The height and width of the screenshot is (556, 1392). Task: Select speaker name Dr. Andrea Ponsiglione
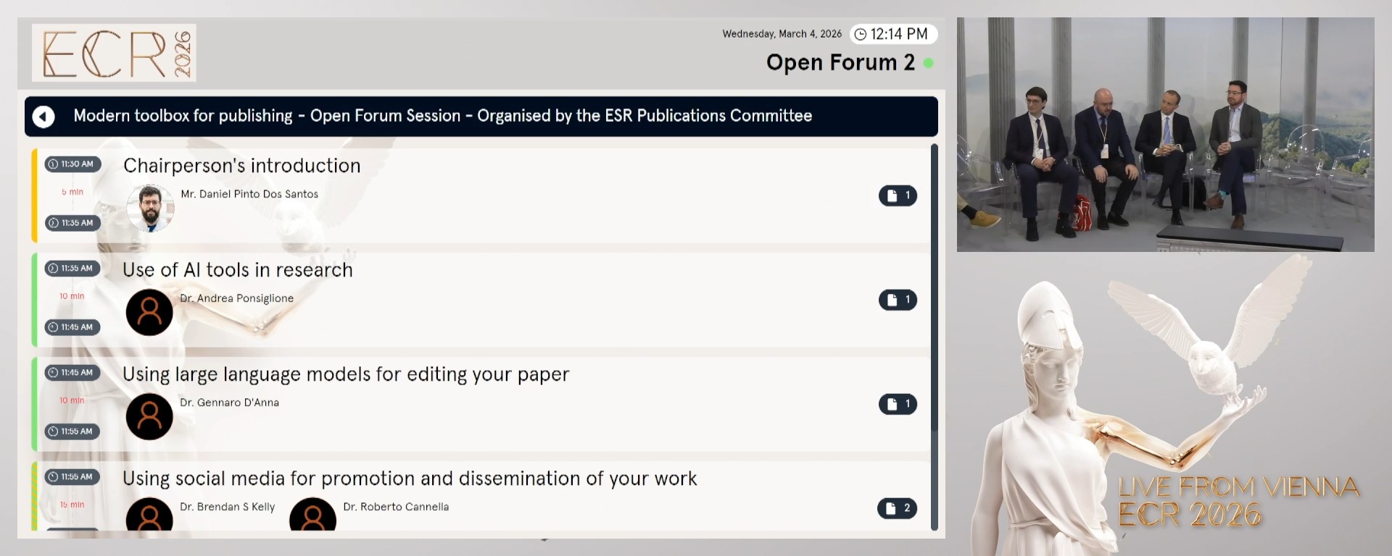pos(237,298)
